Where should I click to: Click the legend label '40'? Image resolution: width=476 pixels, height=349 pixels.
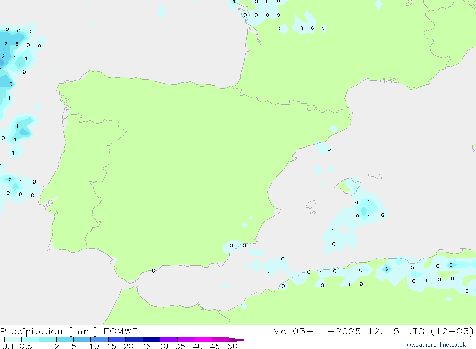pos(198,346)
